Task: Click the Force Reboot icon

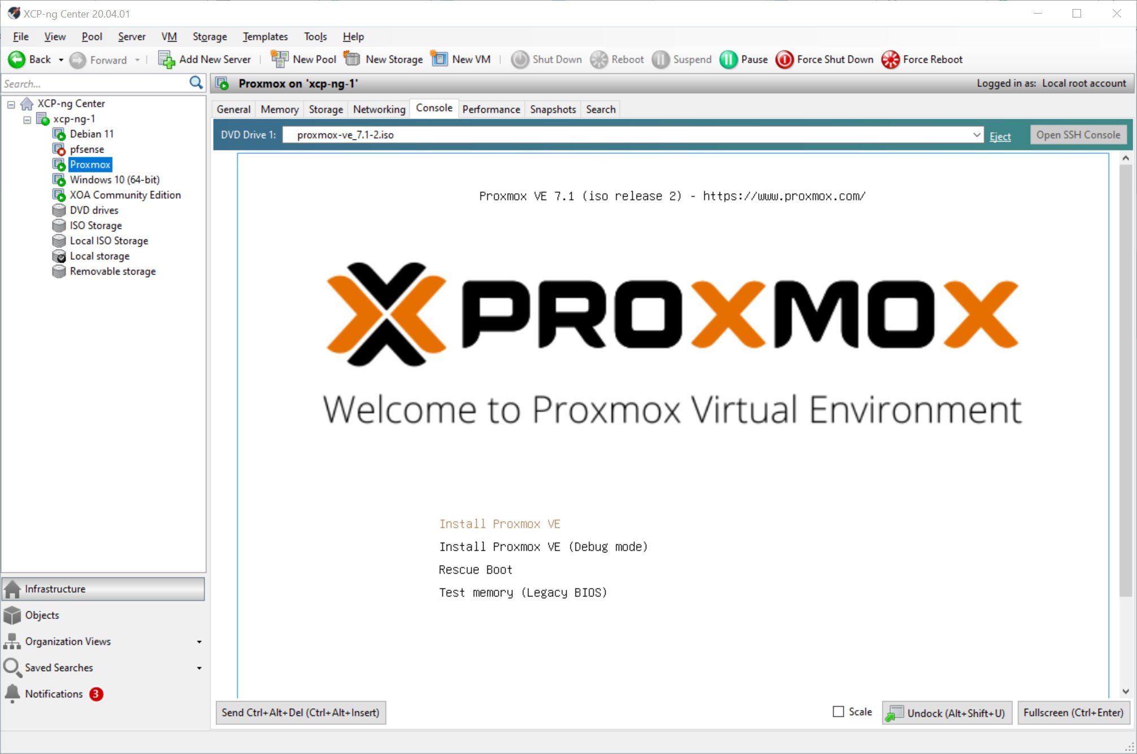Action: 890,59
